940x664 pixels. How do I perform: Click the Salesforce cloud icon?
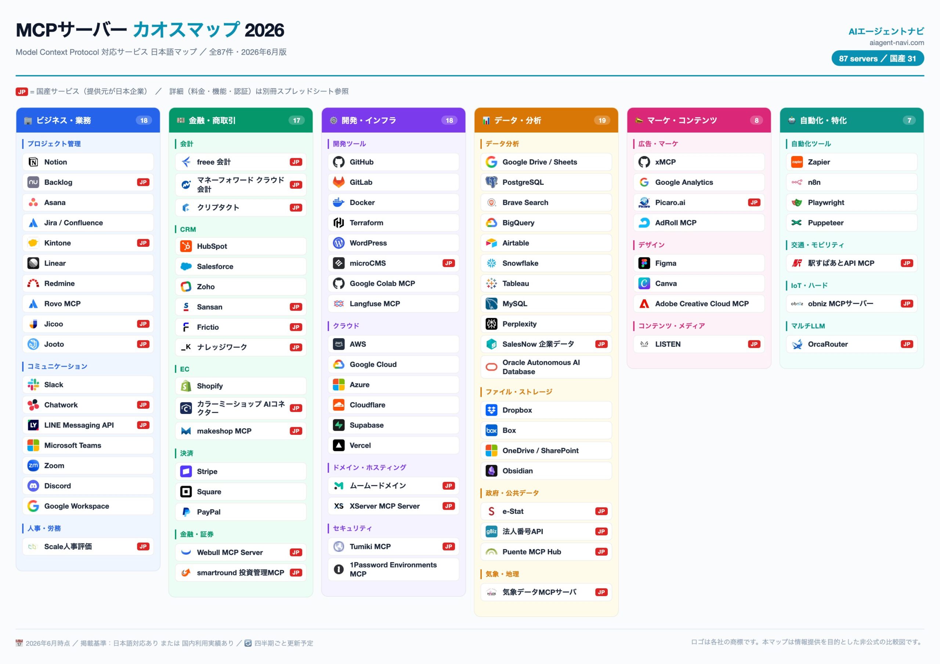(186, 267)
